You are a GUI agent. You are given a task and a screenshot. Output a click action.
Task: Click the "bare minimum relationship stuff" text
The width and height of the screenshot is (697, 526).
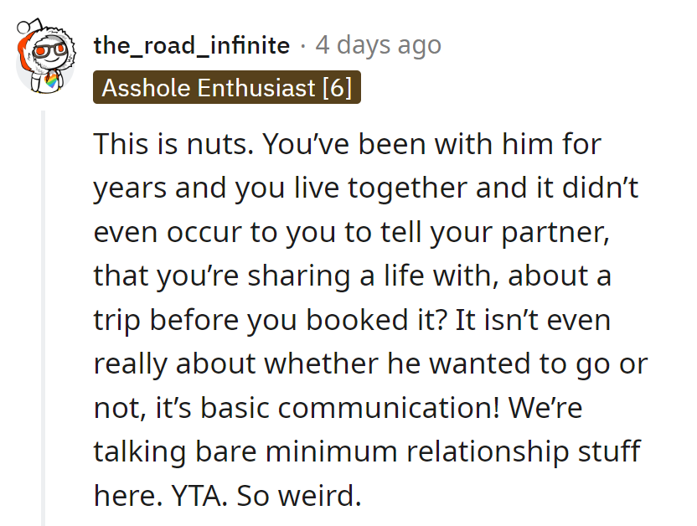tap(367, 453)
